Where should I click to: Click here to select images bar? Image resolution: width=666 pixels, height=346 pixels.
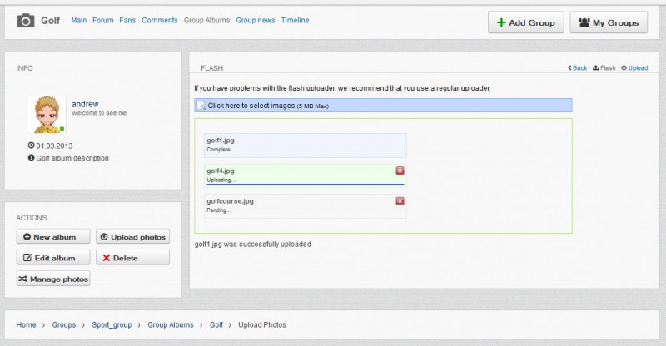383,106
